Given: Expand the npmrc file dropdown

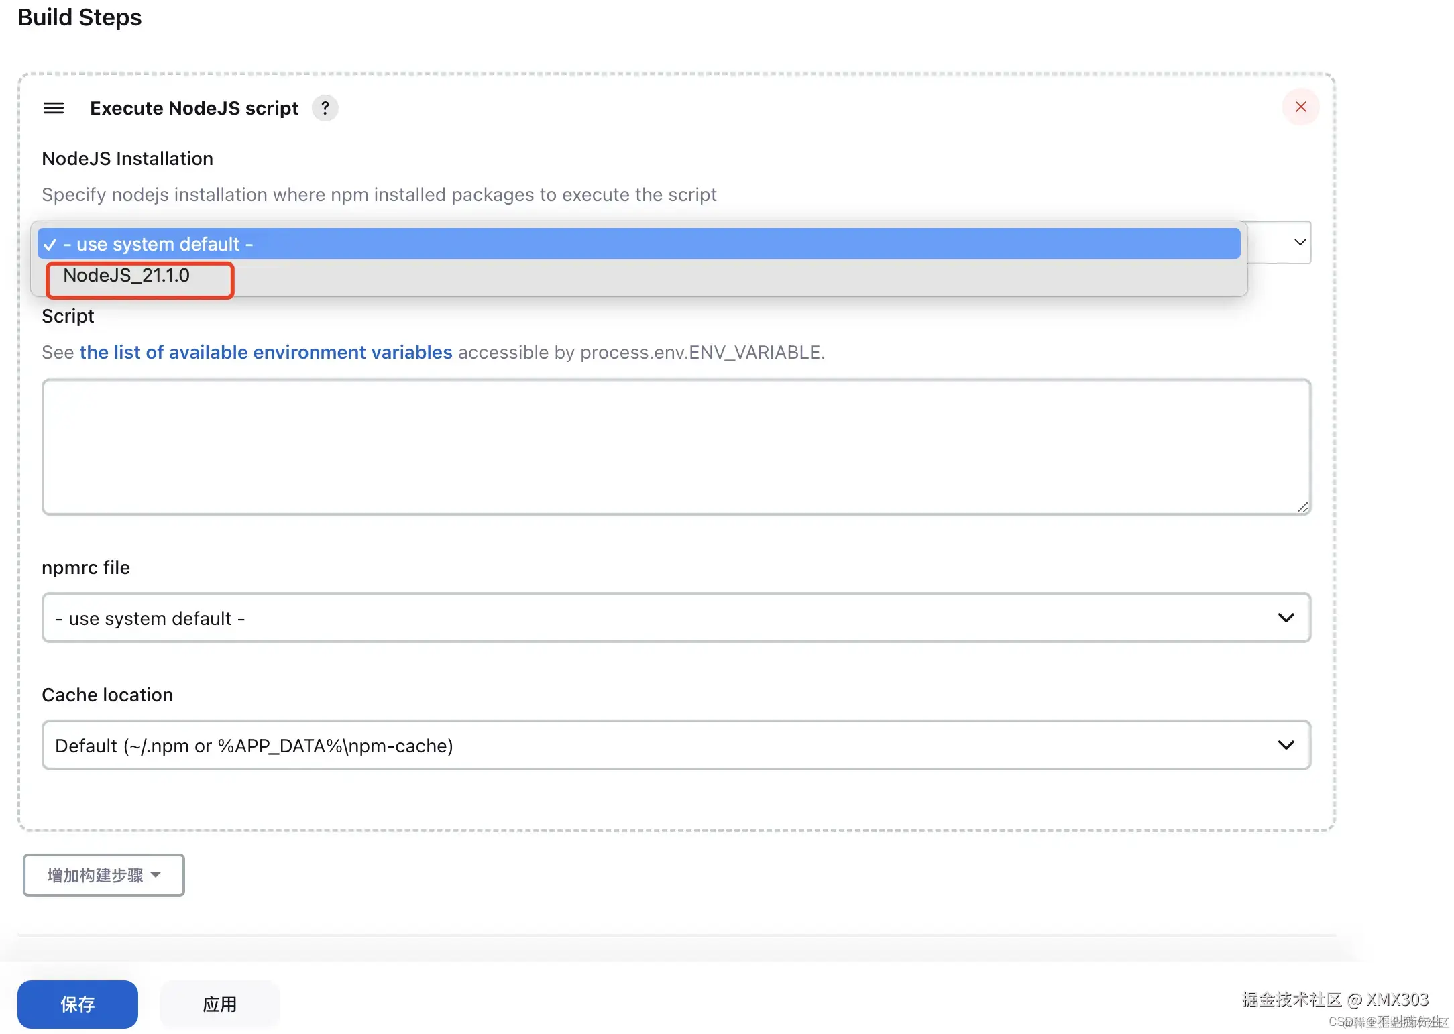Looking at the screenshot, I should click(671, 618).
